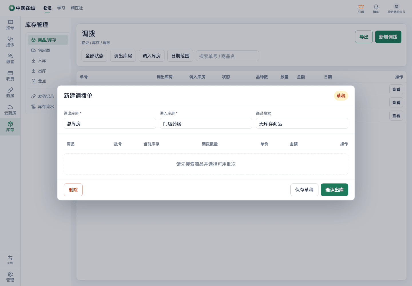Click the 商品/库存 box icon
The image size is (412, 286).
click(x=33, y=40)
